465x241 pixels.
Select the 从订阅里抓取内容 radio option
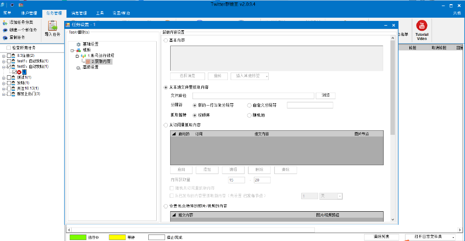(x=166, y=125)
